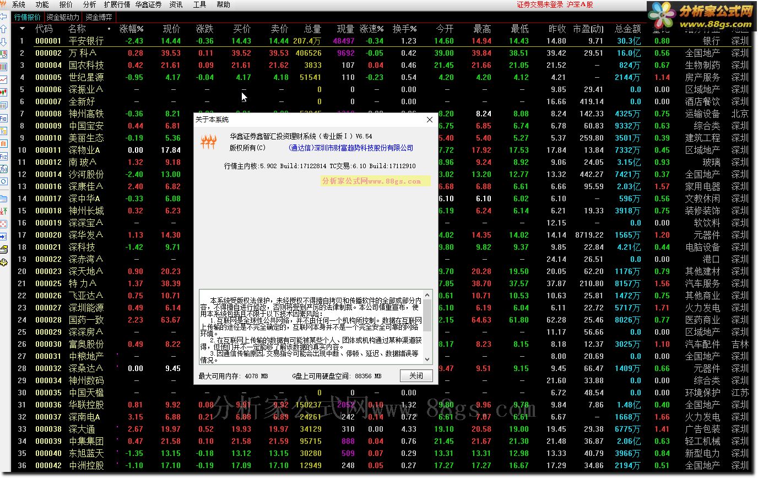
Task: Click the 关闭 button in the dialog
Action: point(416,376)
